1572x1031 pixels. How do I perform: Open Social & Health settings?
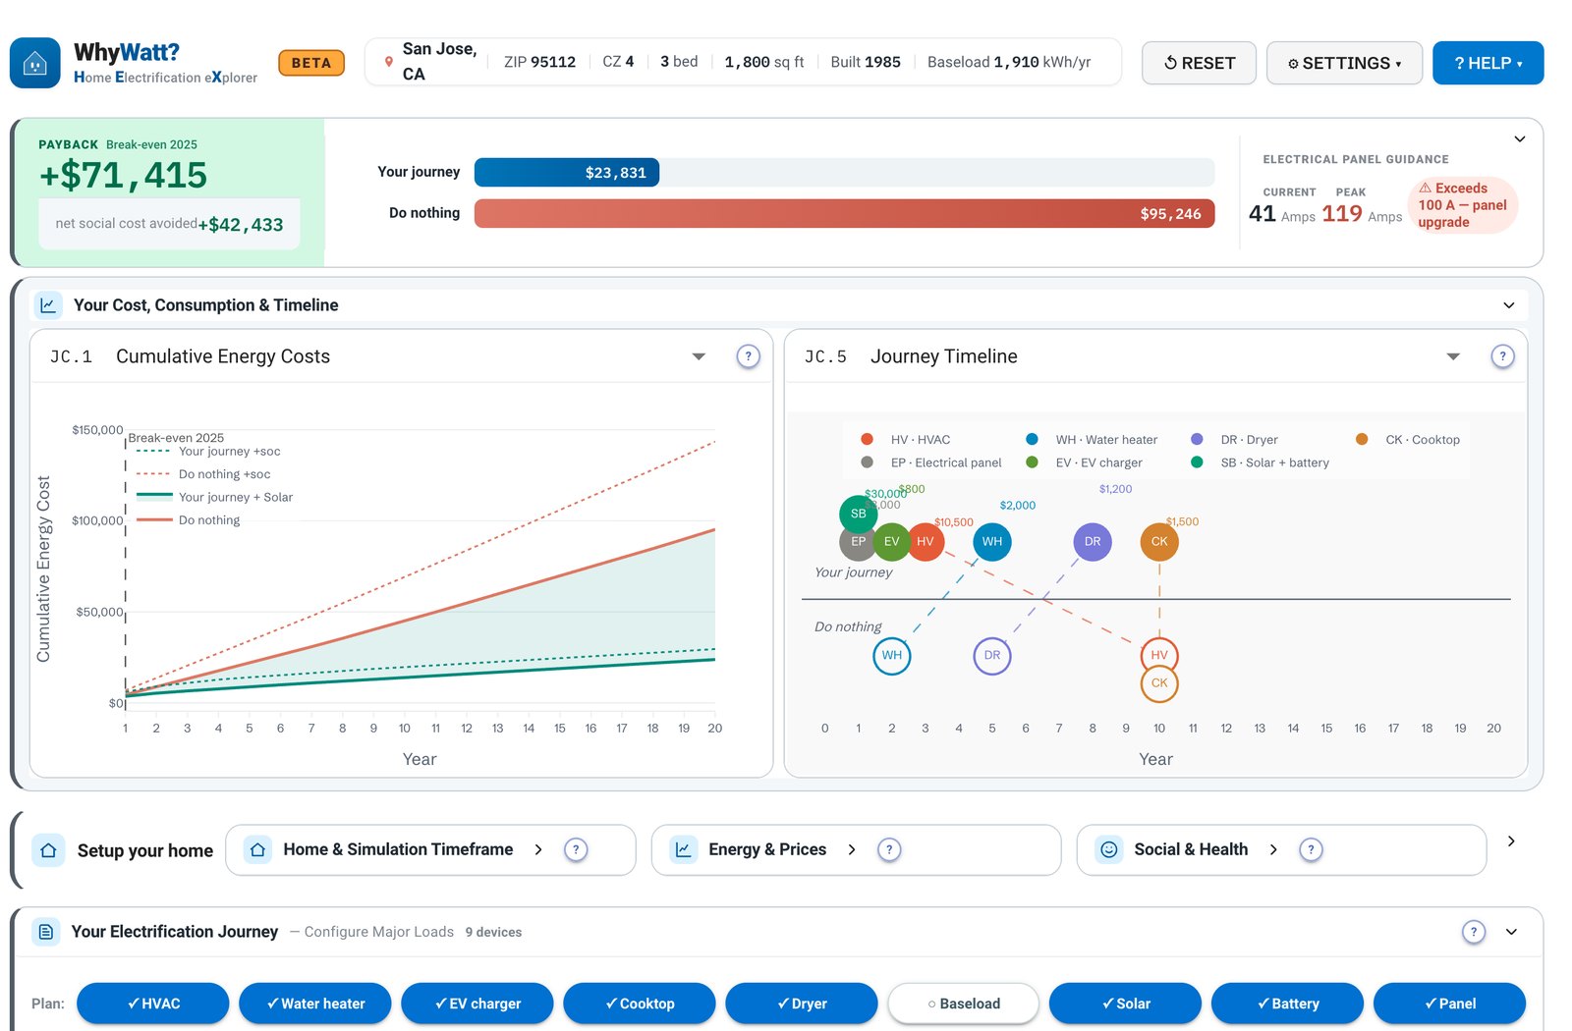pyautogui.click(x=1281, y=849)
